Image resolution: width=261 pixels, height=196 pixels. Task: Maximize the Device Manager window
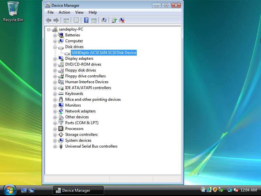click(166, 6)
